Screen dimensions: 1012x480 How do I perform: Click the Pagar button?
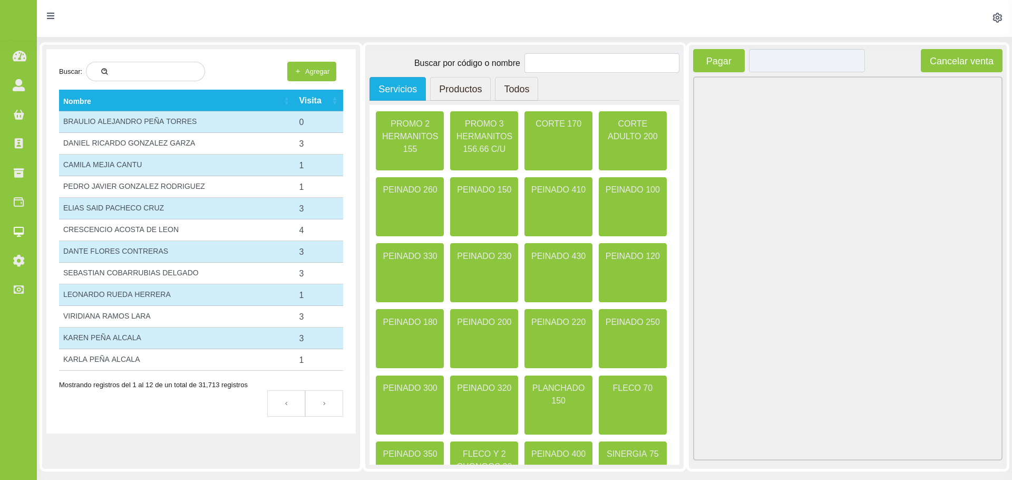(x=718, y=61)
